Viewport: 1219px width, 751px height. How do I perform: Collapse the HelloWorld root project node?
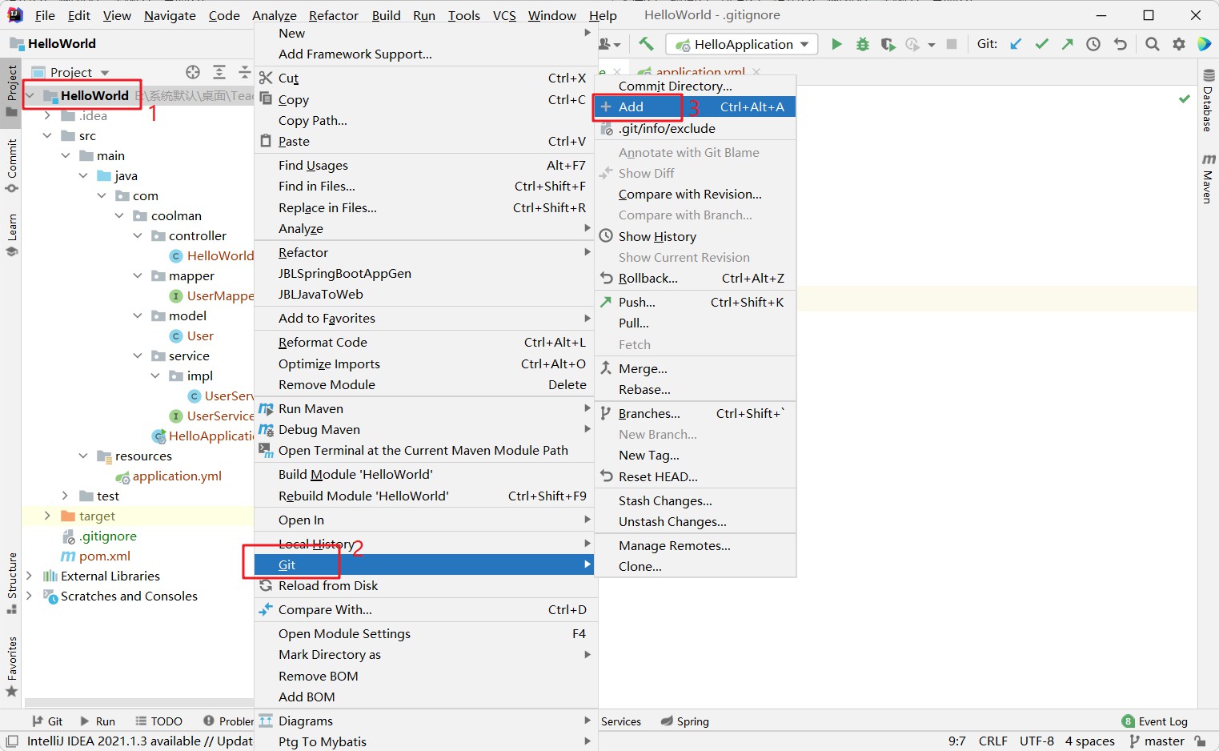[x=30, y=95]
